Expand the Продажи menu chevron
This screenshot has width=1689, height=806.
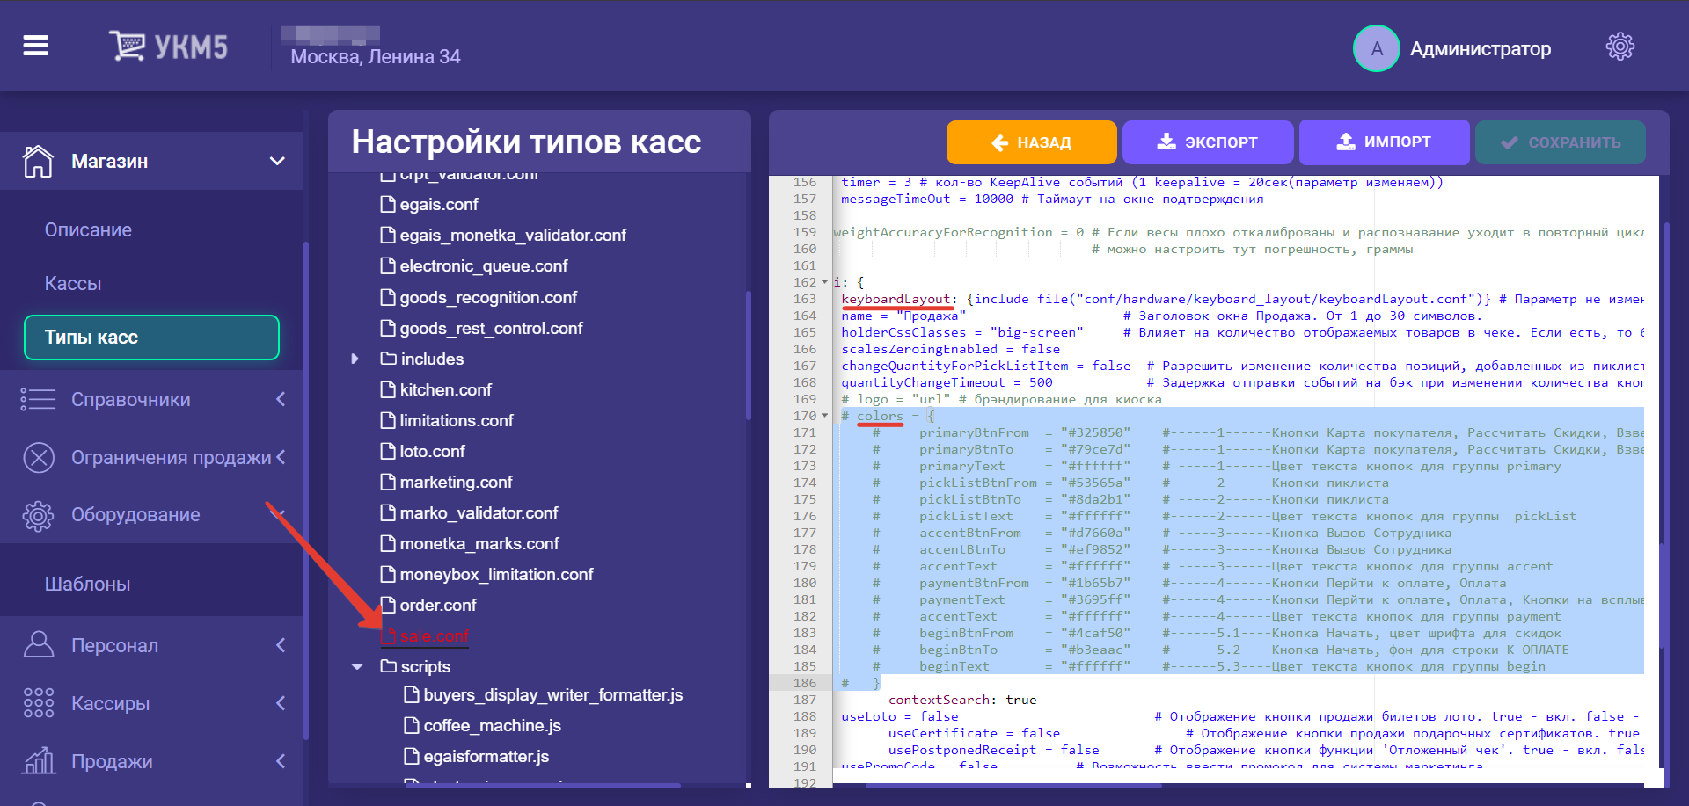[281, 761]
